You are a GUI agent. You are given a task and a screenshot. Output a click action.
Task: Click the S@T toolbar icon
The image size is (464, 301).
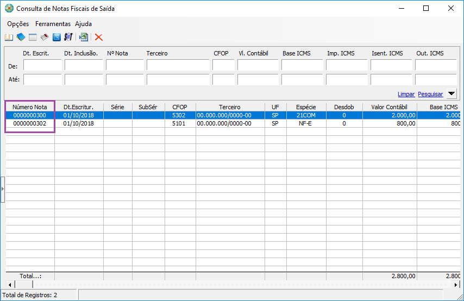(68, 37)
